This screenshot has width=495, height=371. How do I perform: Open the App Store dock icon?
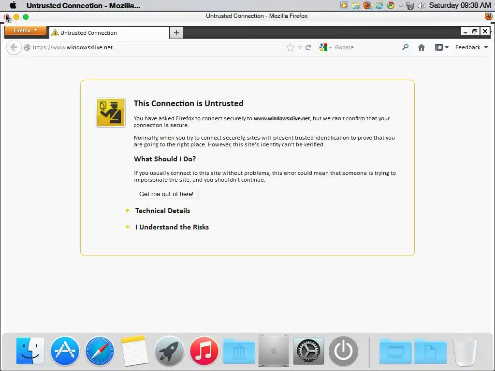(65, 351)
